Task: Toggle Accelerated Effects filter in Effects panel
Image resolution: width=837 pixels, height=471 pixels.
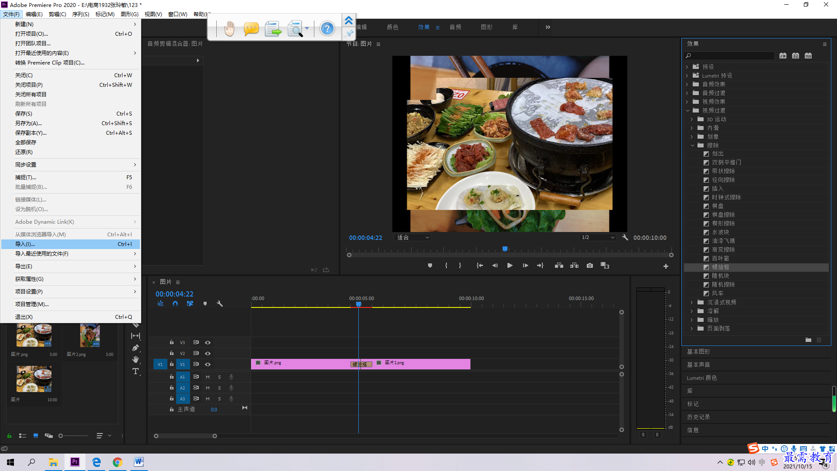Action: click(783, 56)
